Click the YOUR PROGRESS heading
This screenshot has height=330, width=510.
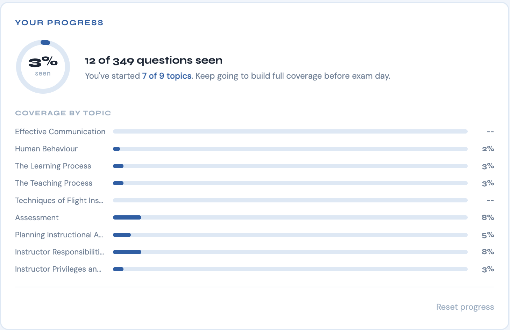(59, 22)
